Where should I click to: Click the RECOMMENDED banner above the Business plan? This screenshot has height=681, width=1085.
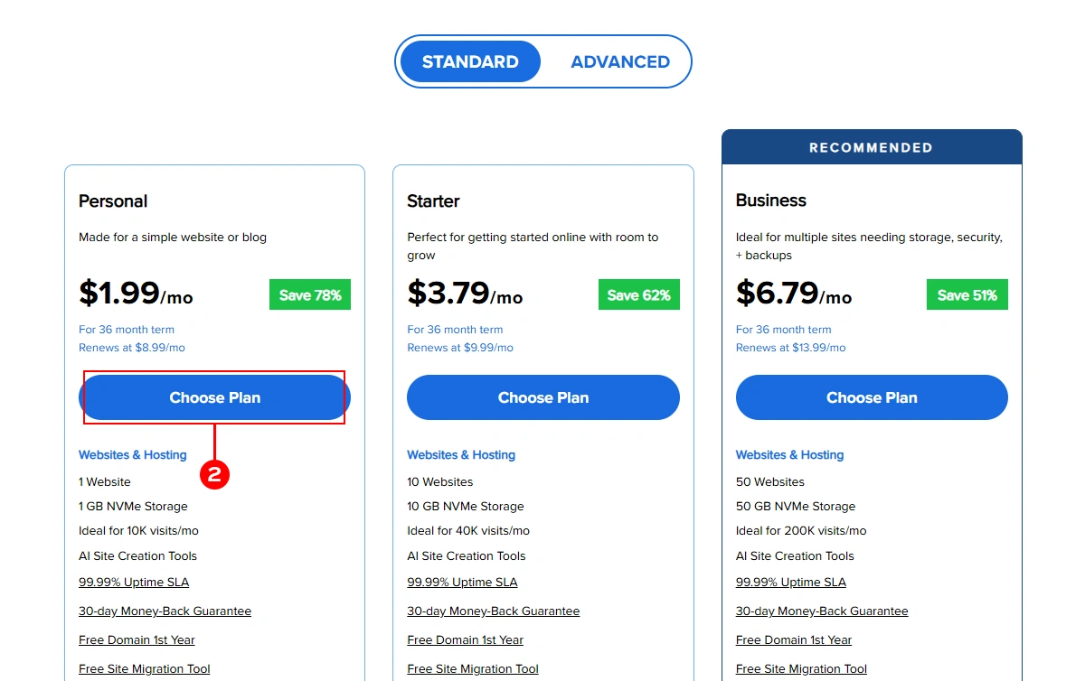tap(871, 146)
